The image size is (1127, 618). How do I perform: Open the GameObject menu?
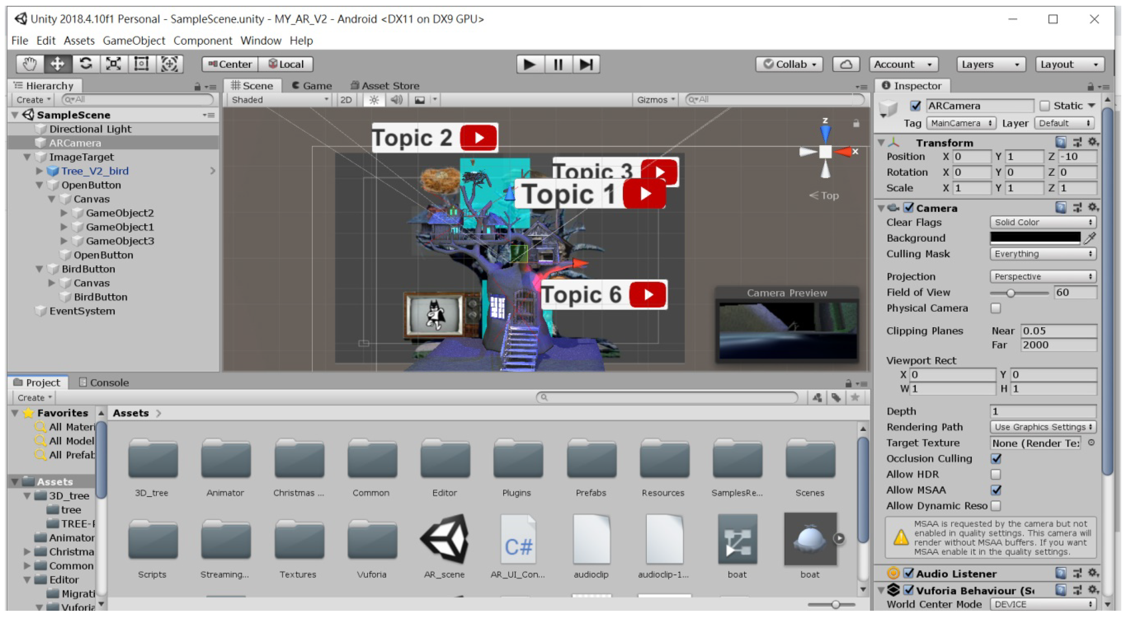point(134,41)
